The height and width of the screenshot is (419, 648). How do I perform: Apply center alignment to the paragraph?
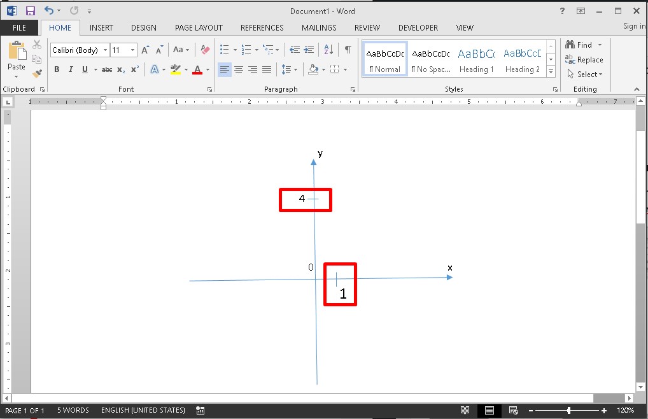point(239,69)
